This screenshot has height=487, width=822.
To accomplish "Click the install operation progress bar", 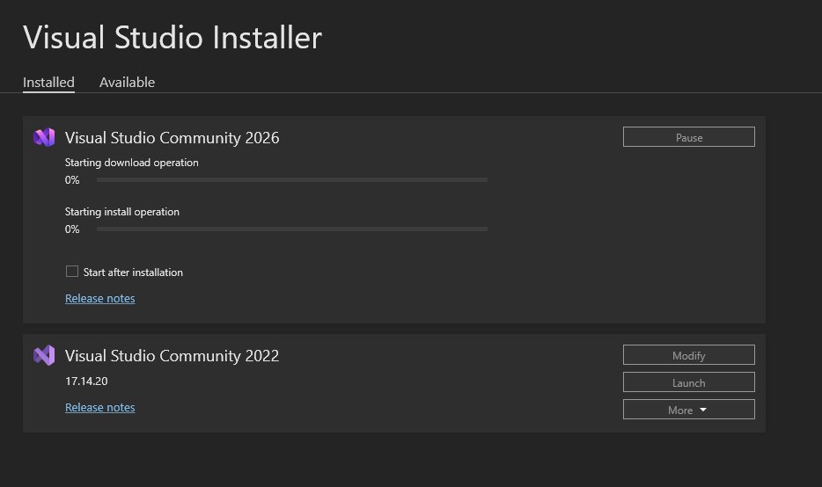I will tap(292, 229).
